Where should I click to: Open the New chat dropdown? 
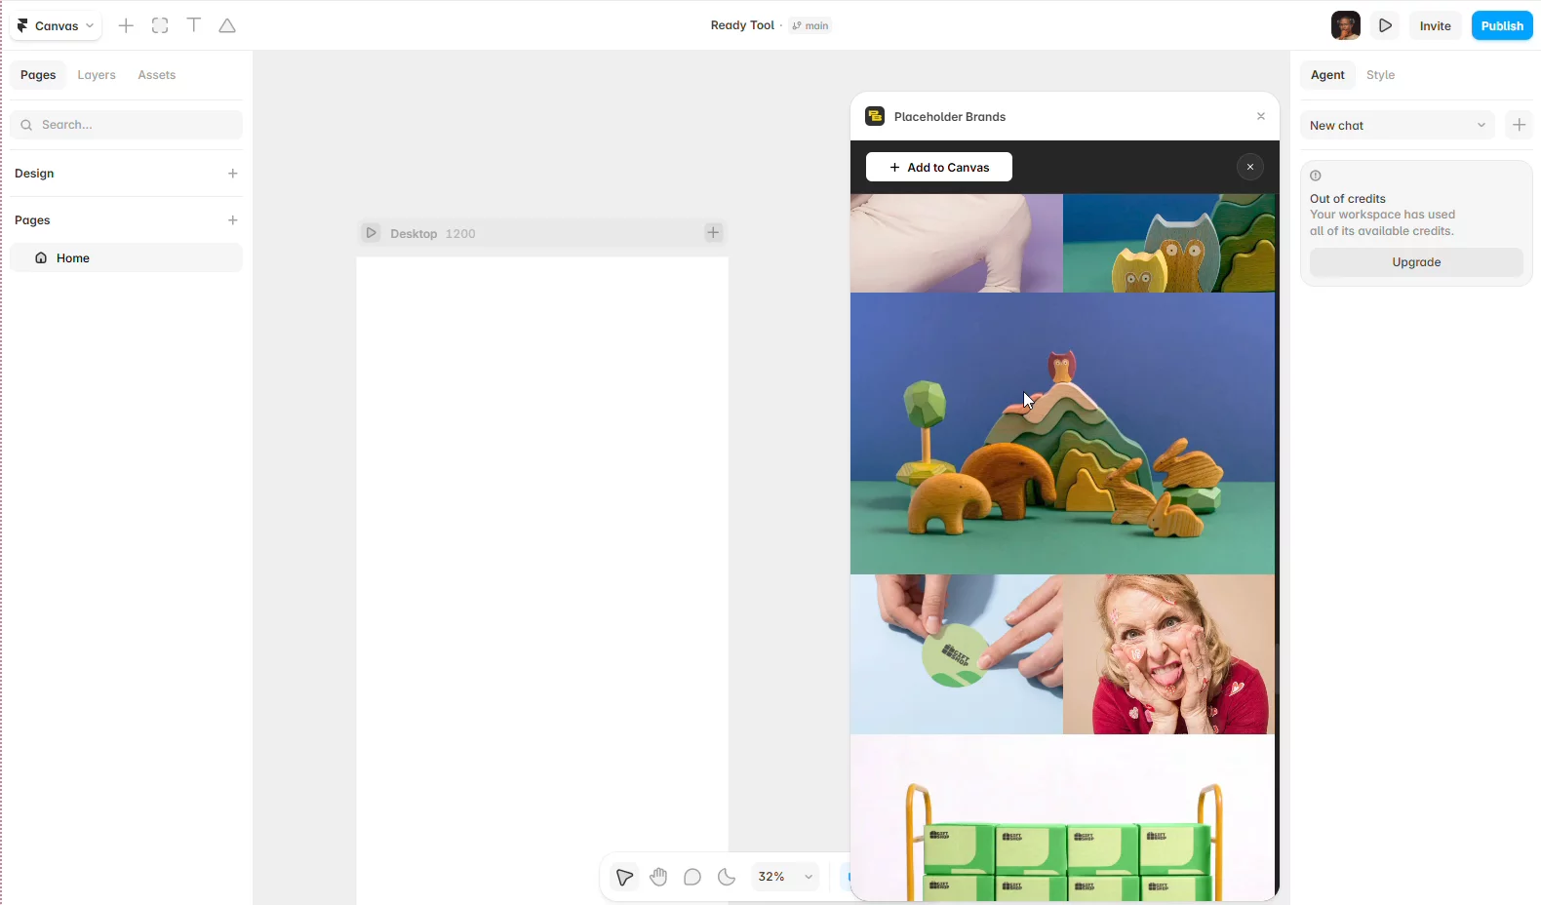[x=1397, y=125]
